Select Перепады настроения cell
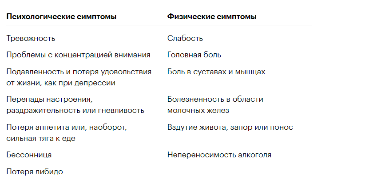 pos(50,100)
